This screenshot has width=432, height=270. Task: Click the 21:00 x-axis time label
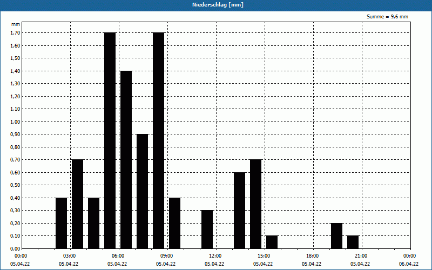361,256
